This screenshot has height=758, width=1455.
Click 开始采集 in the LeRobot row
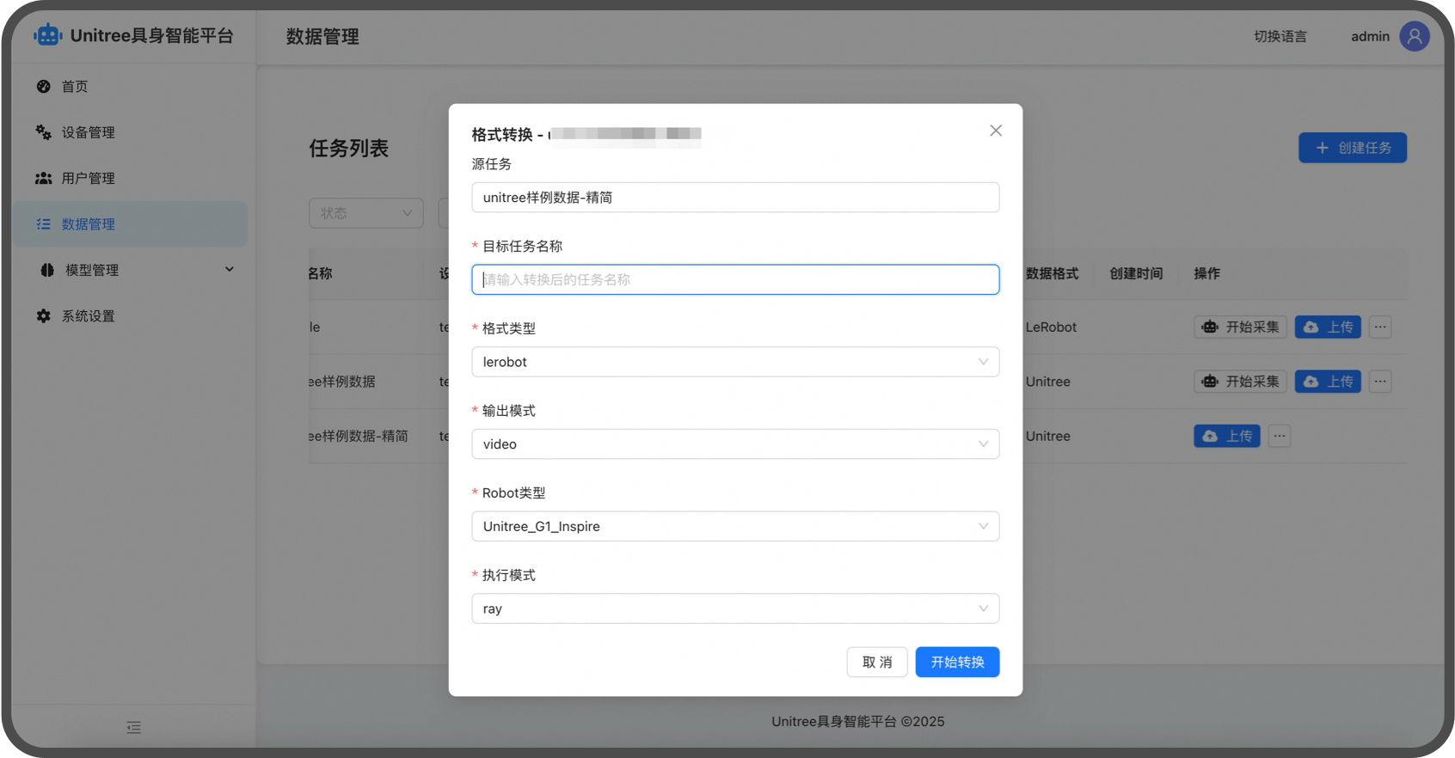tap(1240, 327)
